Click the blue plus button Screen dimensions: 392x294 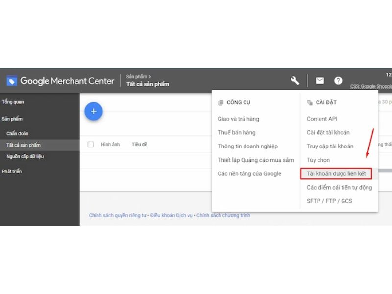(x=94, y=111)
